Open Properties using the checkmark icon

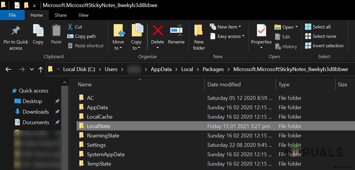click(x=261, y=30)
